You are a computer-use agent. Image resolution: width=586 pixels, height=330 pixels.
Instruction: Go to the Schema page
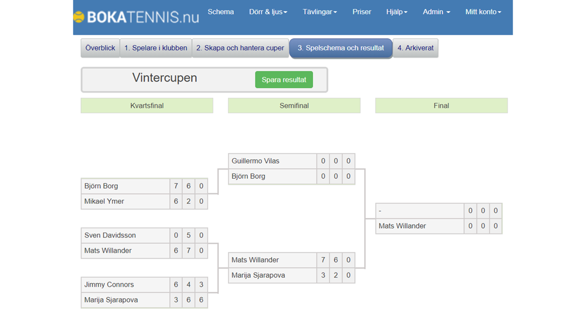tap(221, 12)
